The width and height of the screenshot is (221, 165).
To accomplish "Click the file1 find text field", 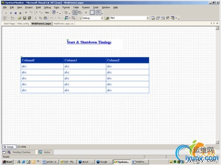I will [128, 18].
